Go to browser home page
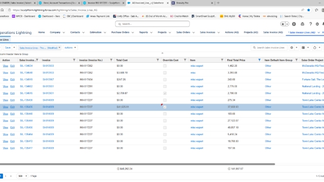 [x=2, y=10]
